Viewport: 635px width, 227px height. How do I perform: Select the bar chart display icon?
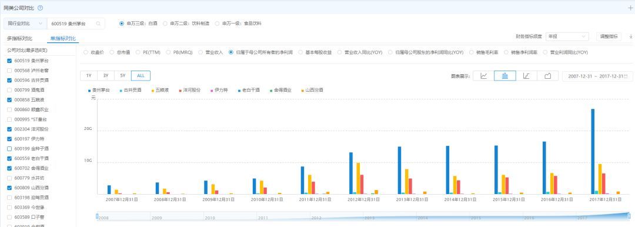point(505,76)
